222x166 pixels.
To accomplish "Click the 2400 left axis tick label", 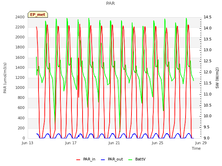I will click(20, 17).
